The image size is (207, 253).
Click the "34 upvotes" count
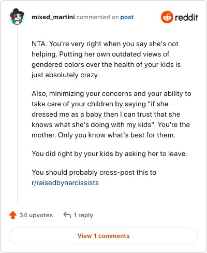tap(36, 215)
